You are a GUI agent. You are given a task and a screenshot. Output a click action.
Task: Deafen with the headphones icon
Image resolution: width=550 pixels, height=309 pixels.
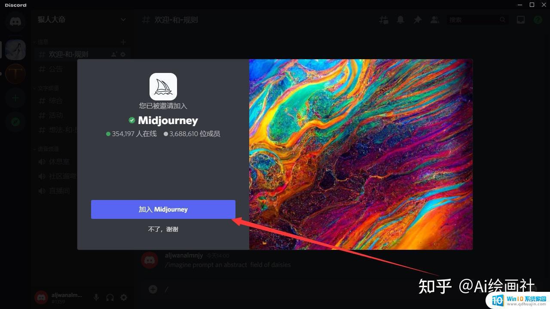click(110, 297)
